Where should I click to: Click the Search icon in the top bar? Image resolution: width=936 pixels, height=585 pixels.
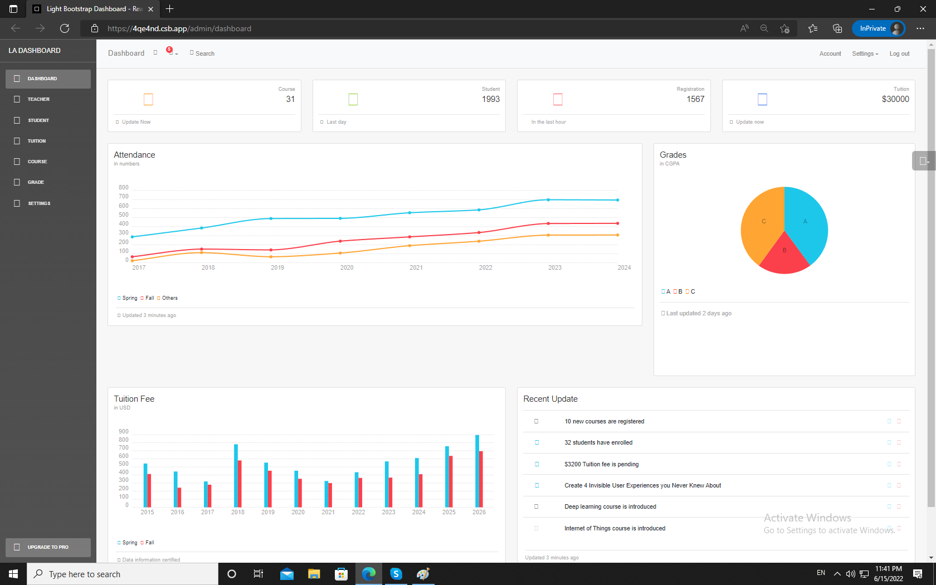tap(202, 53)
